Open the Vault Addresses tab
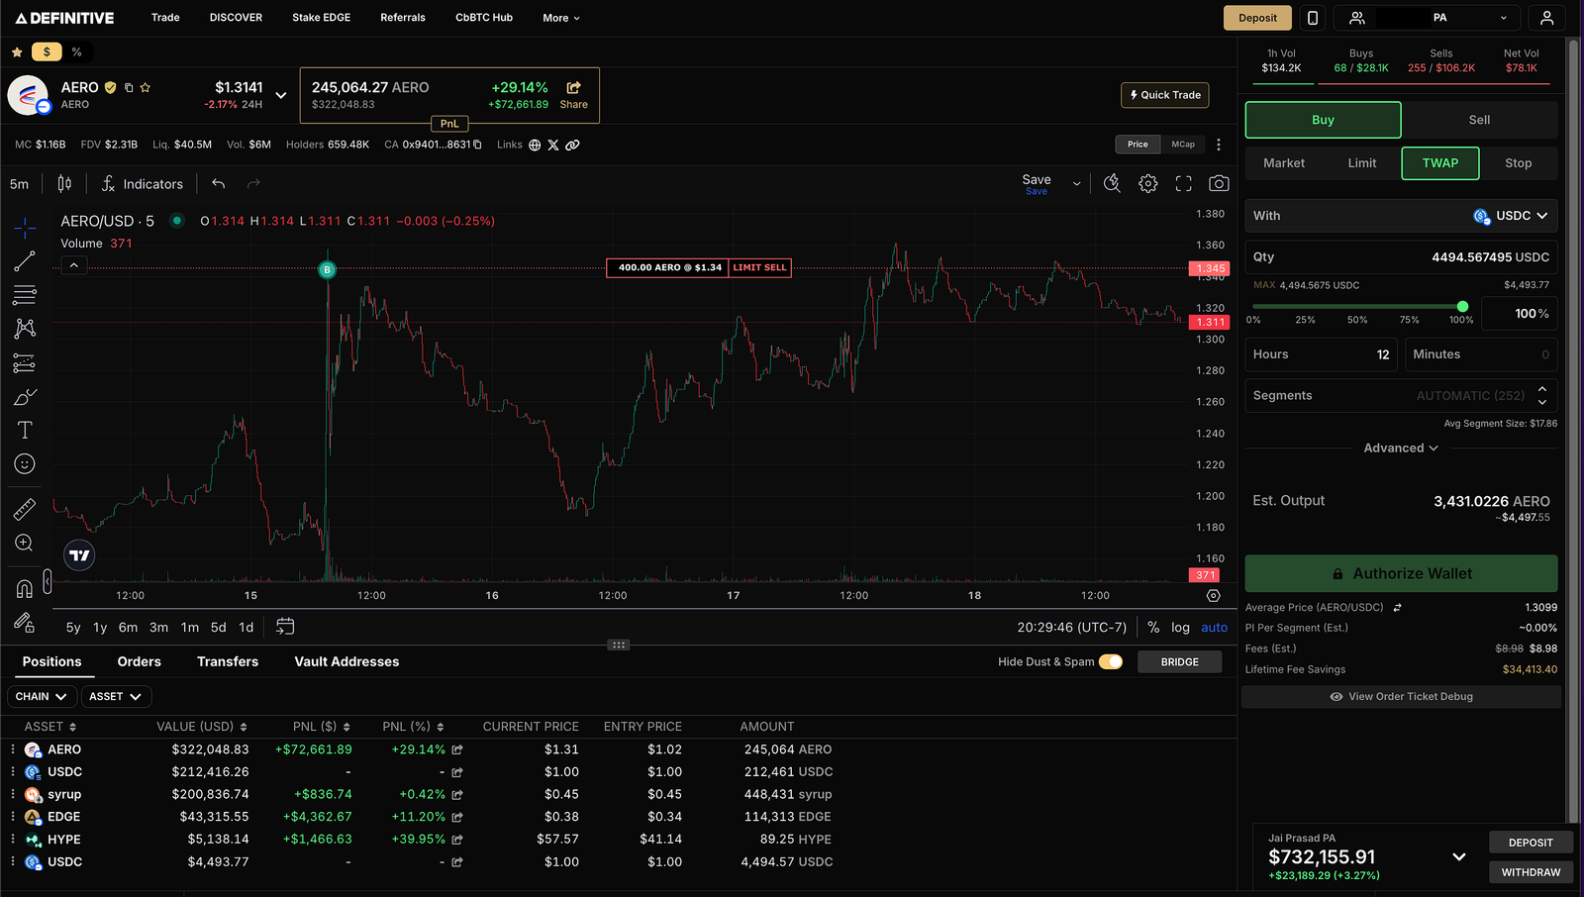Image resolution: width=1584 pixels, height=897 pixels. [346, 662]
